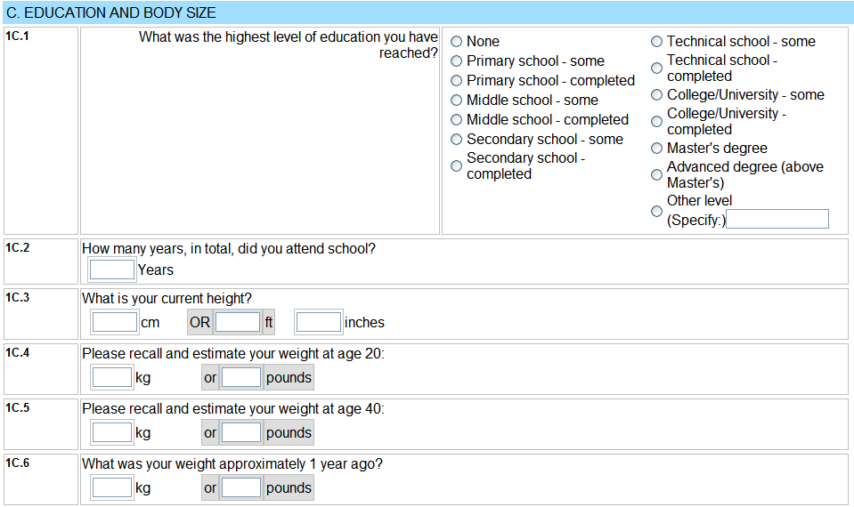
Task: Choose 'Secondary school - some' radio button
Action: point(456,140)
